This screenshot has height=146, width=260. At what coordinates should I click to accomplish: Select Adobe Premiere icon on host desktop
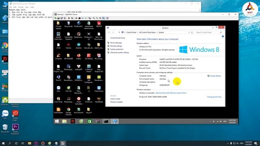point(15,129)
